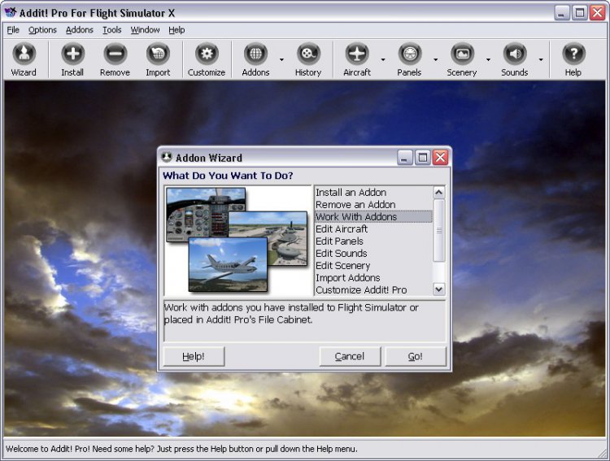Open the Wizard toolbar icon
The image size is (610, 461).
point(24,54)
